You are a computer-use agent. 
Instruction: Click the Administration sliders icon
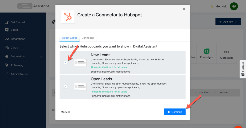7,74
